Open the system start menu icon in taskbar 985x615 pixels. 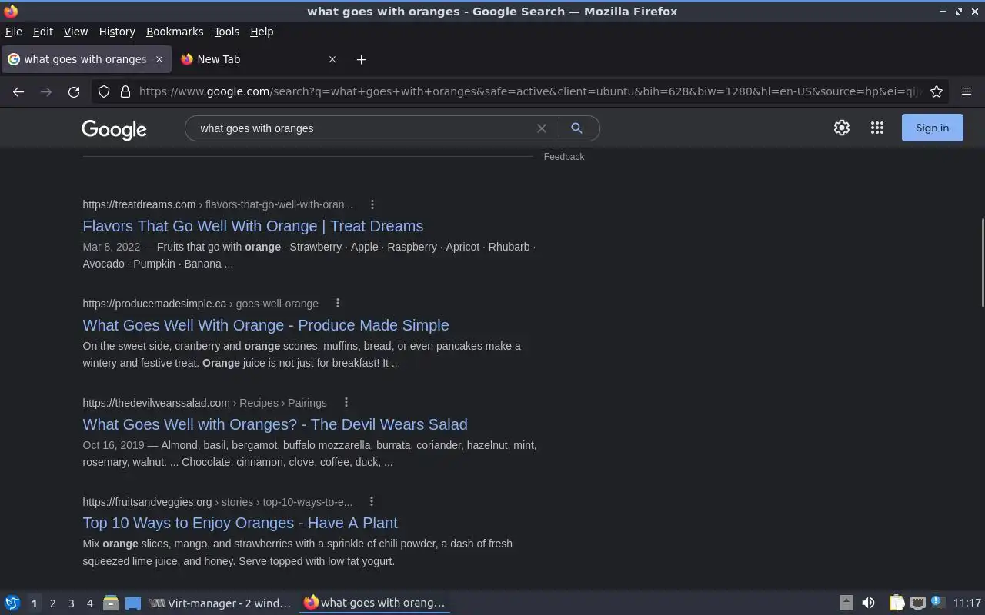pos(12,603)
